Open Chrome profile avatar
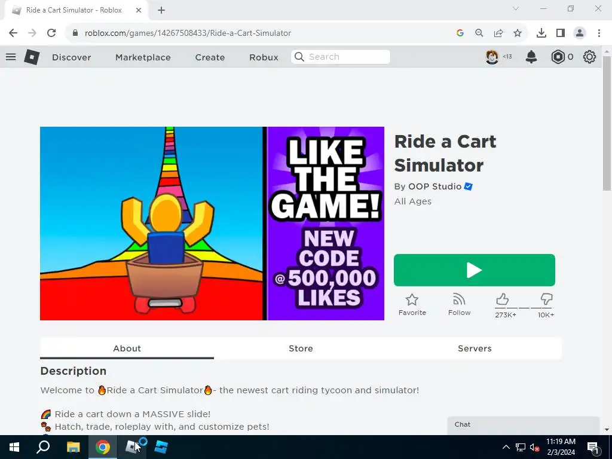The height and width of the screenshot is (459, 612). [580, 33]
